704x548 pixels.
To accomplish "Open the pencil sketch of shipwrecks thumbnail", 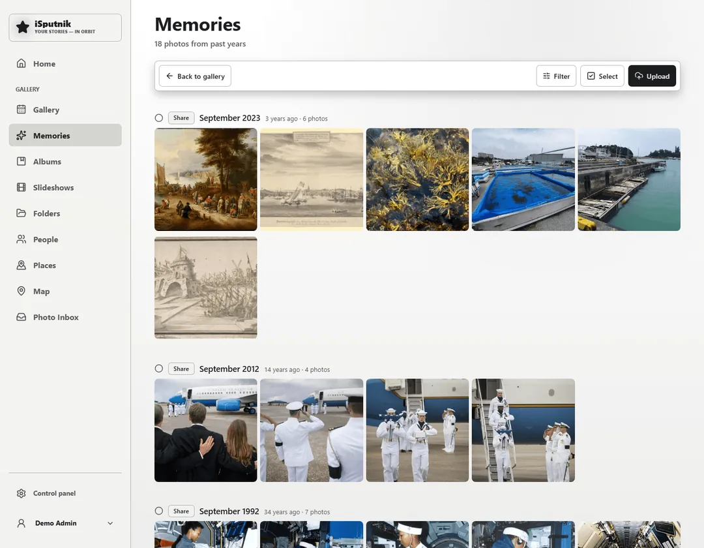I will point(205,288).
